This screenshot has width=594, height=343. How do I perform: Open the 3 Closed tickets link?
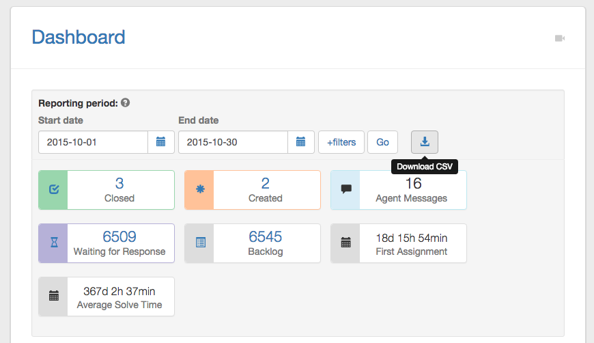[119, 183]
